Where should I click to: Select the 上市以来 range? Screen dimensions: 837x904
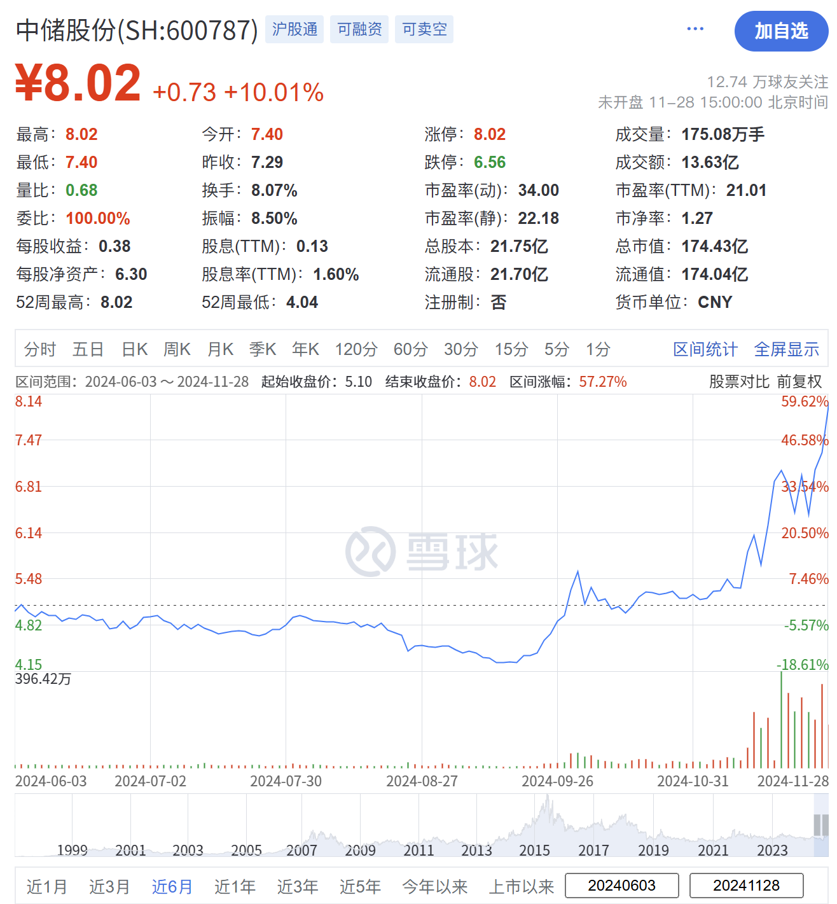tap(522, 886)
